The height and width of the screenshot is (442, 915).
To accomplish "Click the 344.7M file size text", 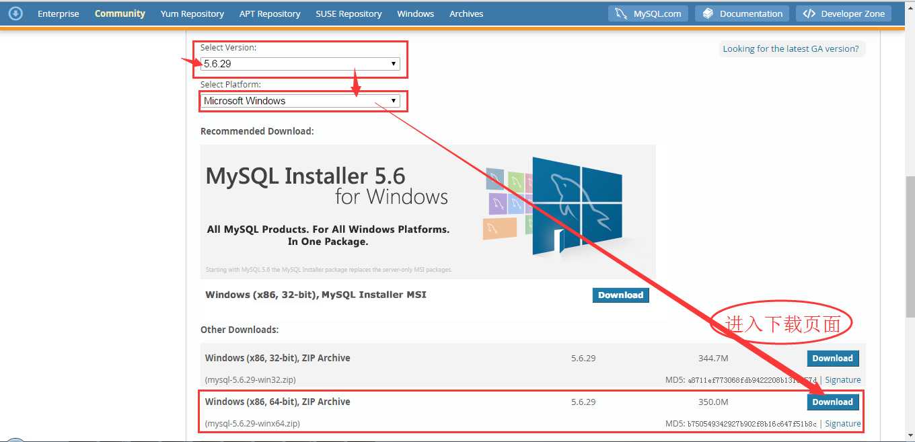I will click(713, 358).
